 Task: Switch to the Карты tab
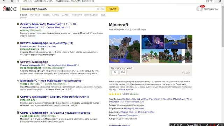tap(56, 15)
